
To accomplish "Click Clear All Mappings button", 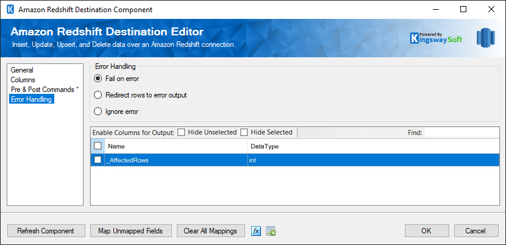I will pyautogui.click(x=210, y=231).
